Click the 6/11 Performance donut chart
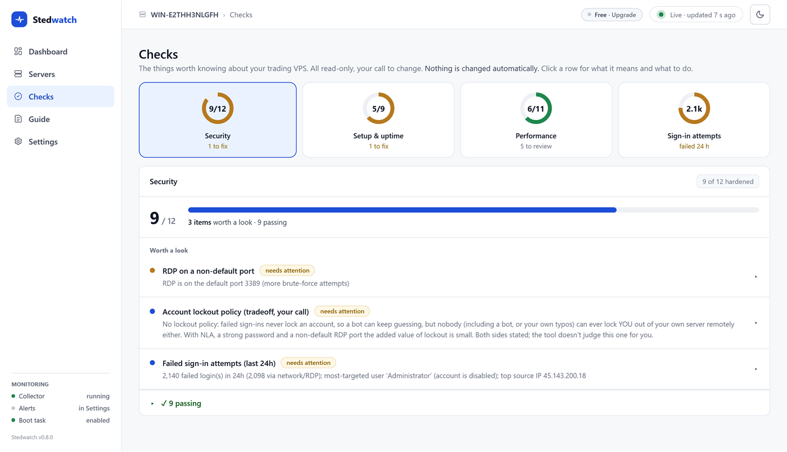The height and width of the screenshot is (452, 787). [536, 108]
